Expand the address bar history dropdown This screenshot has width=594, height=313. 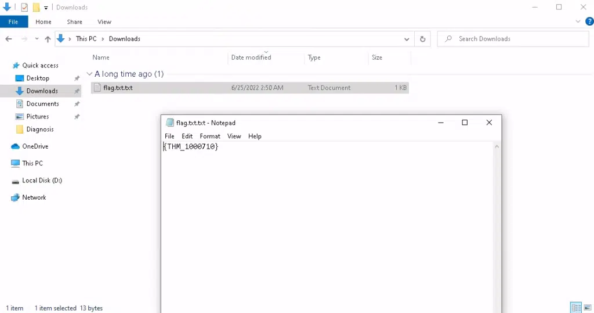coord(407,39)
